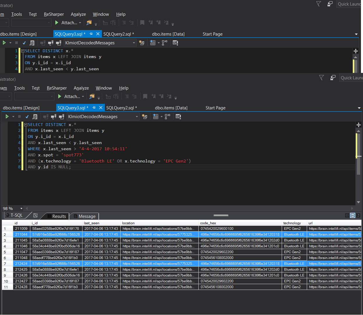This screenshot has height=315, width=363.
Task: Execute the query using the green play button
Action: (7, 116)
